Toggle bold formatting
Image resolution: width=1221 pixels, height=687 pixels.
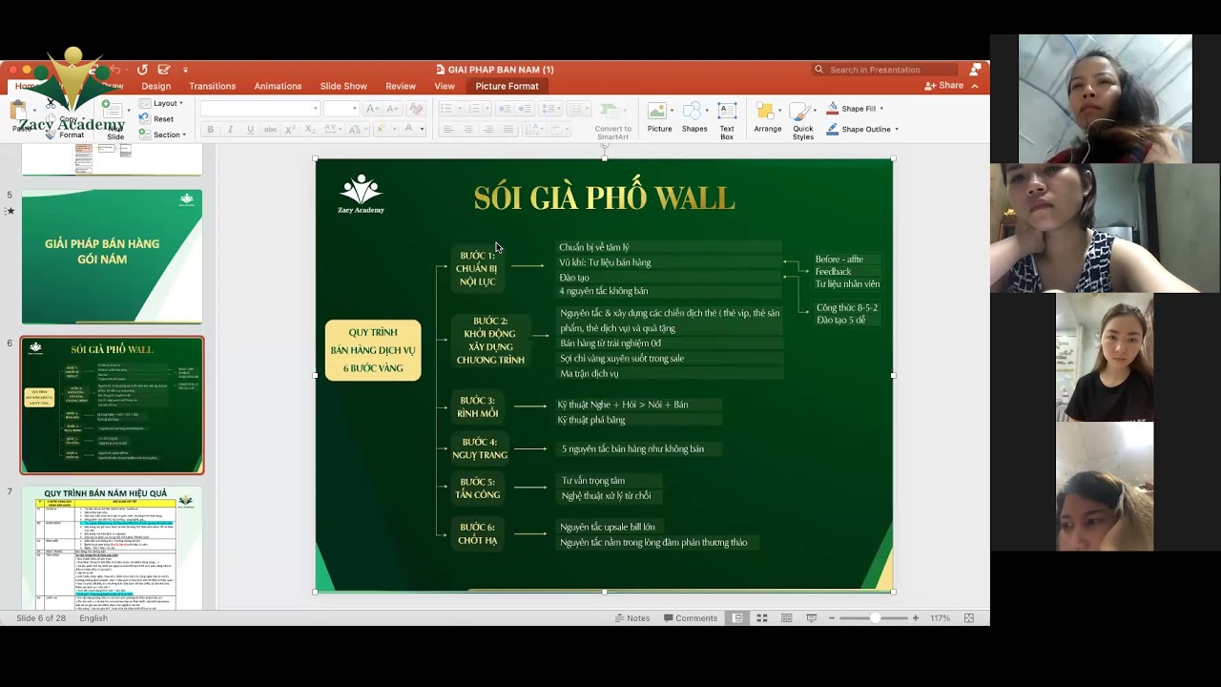pos(211,130)
